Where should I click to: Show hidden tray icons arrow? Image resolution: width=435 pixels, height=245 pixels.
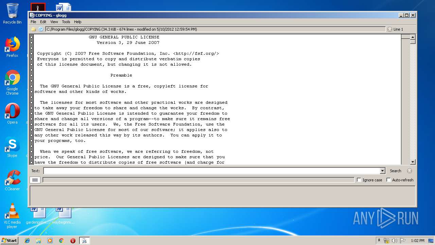coord(379,241)
